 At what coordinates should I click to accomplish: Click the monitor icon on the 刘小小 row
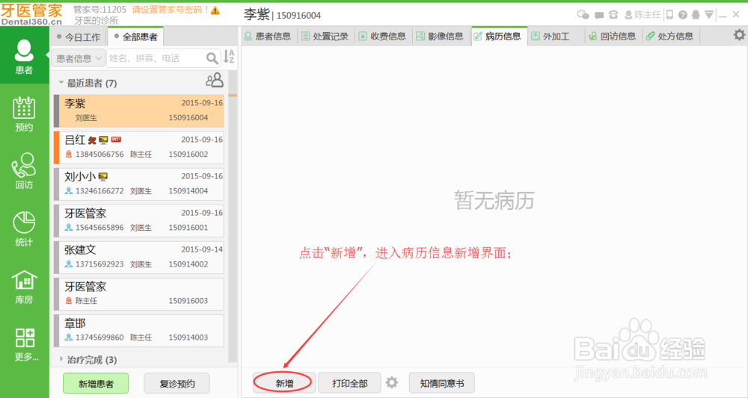point(102,177)
